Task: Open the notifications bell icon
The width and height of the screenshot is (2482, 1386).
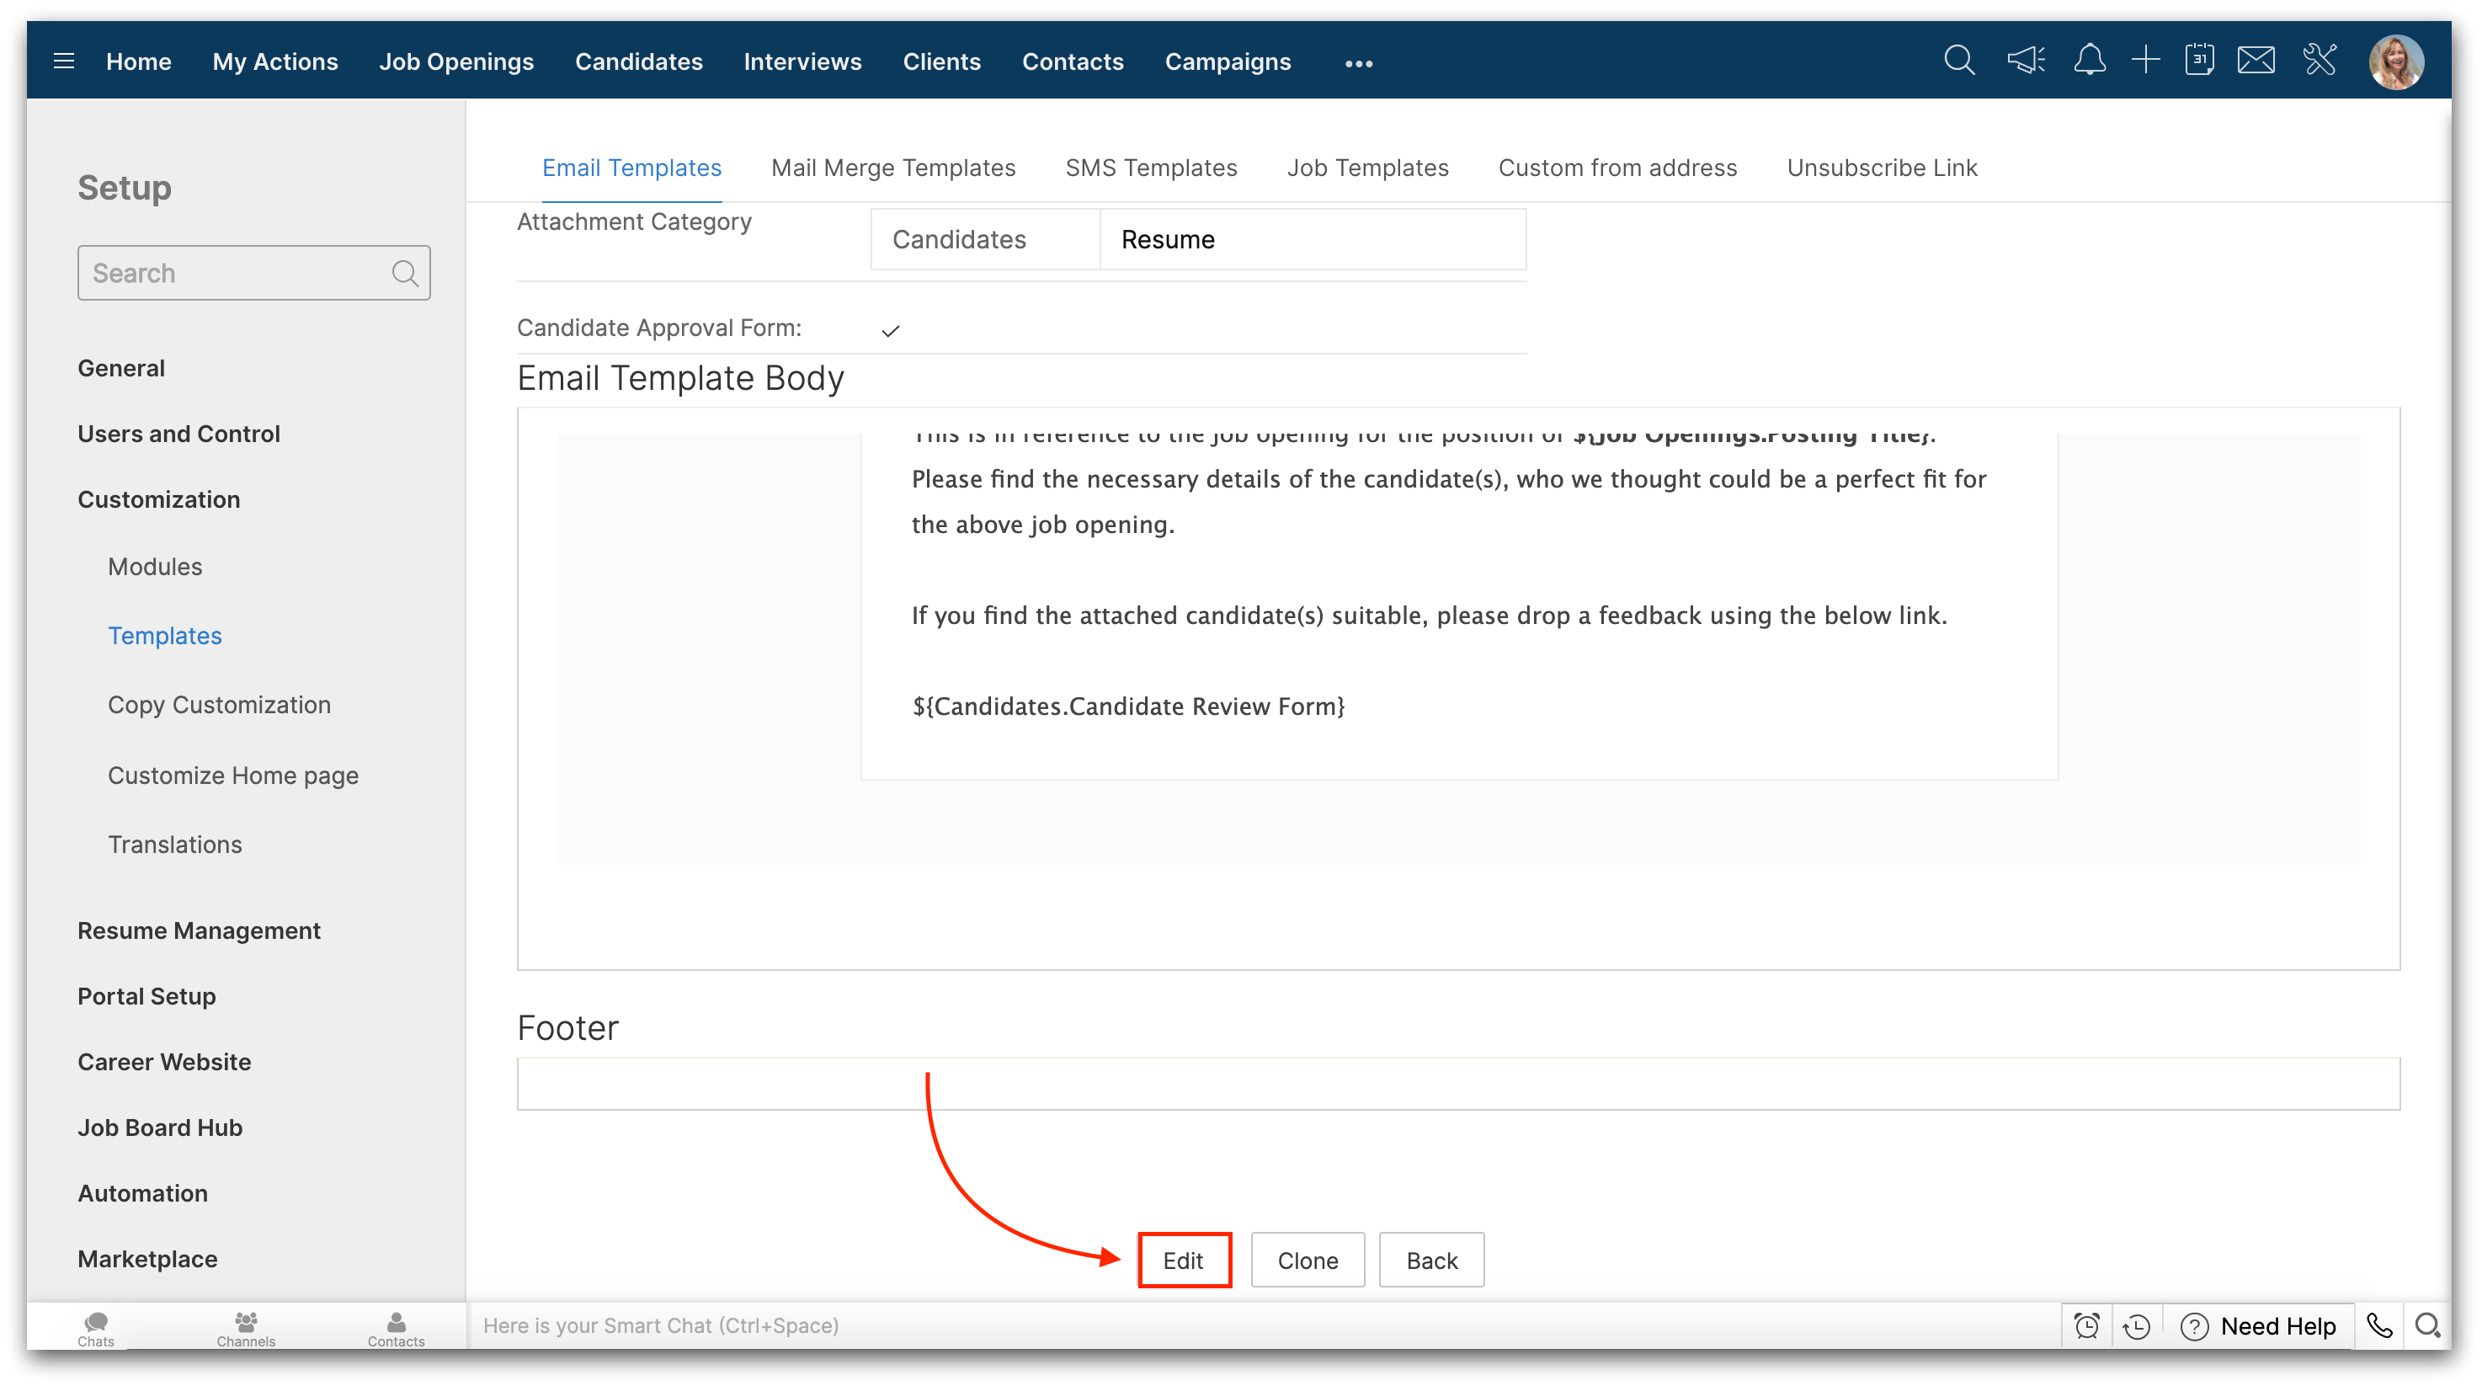Action: point(2089,61)
